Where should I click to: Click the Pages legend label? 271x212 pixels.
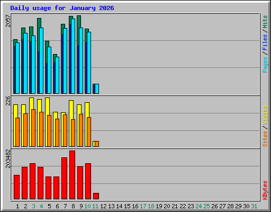pyautogui.click(x=265, y=65)
